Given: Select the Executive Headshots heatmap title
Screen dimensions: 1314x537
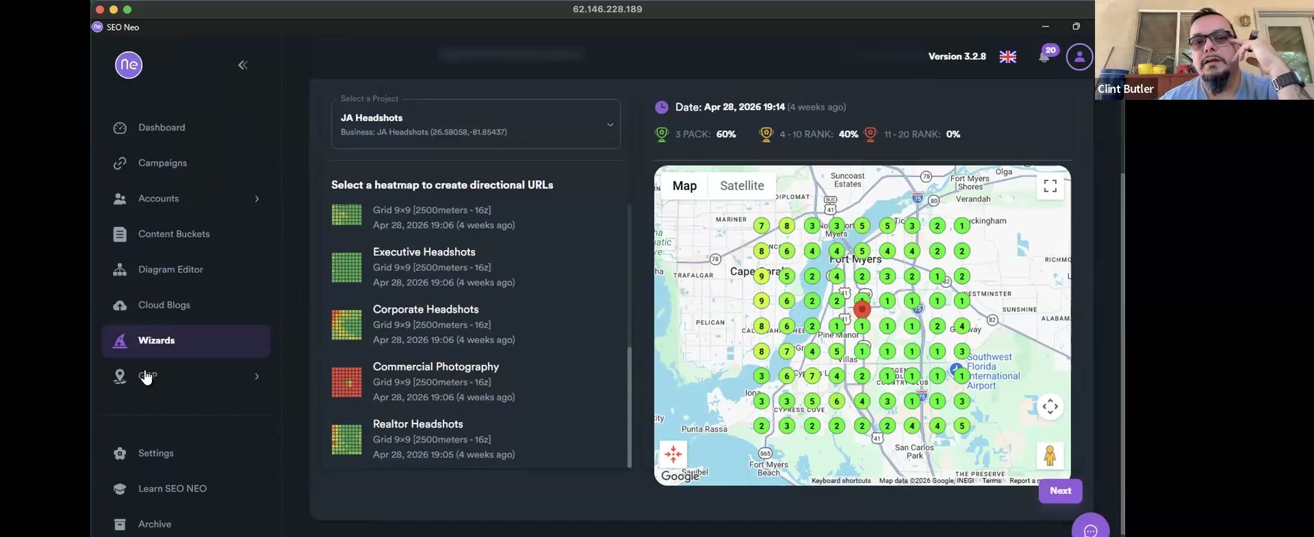Looking at the screenshot, I should 424,252.
